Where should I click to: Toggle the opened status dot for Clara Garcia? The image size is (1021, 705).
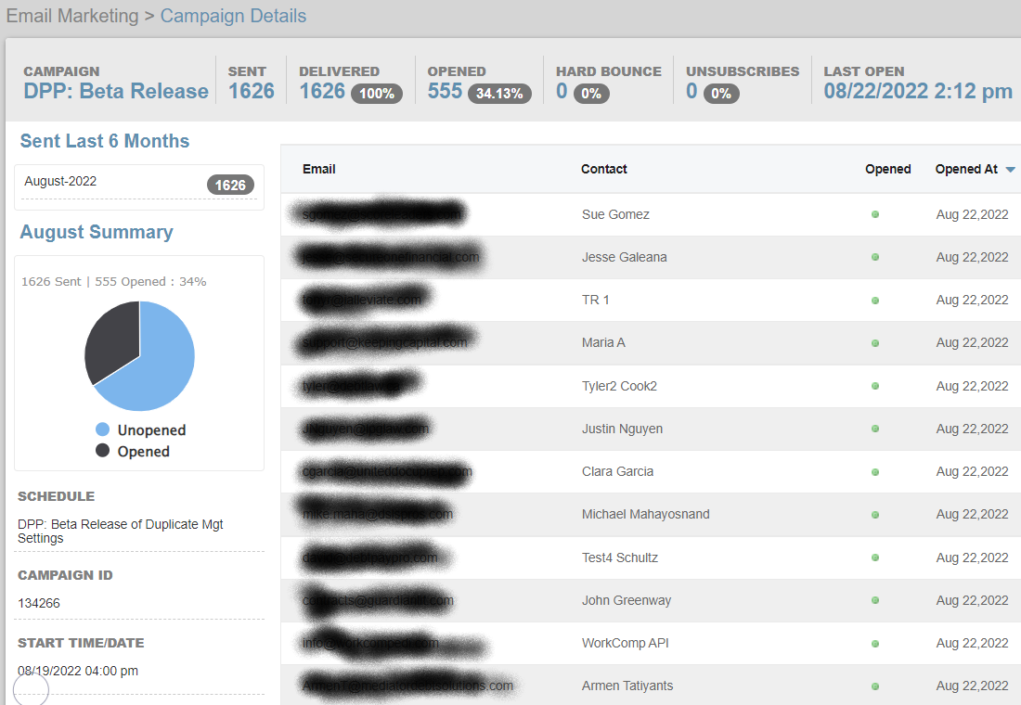(x=874, y=471)
